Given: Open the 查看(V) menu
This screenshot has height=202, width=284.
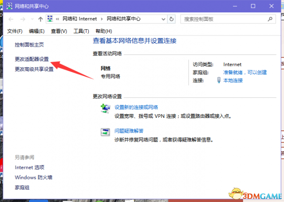Looking at the screenshot, I should coord(59,31).
